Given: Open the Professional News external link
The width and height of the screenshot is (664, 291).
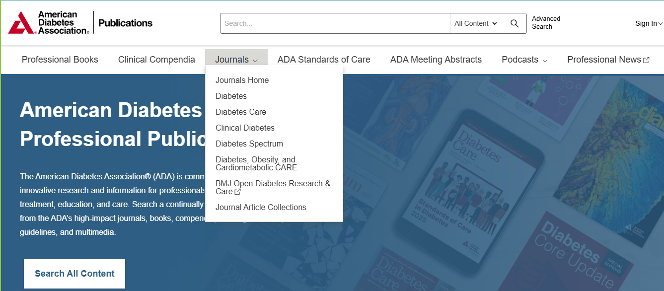Looking at the screenshot, I should tap(608, 60).
